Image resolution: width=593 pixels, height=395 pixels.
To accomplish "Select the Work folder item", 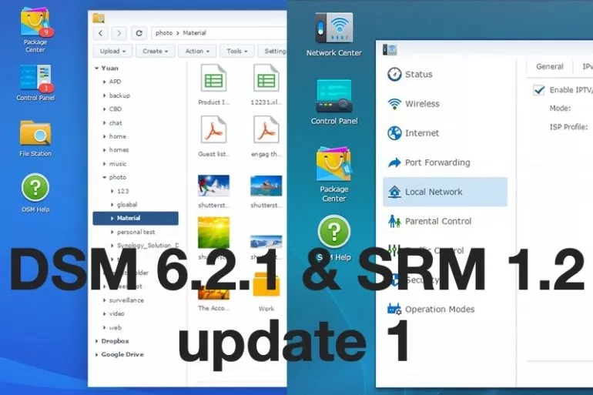I will (266, 293).
